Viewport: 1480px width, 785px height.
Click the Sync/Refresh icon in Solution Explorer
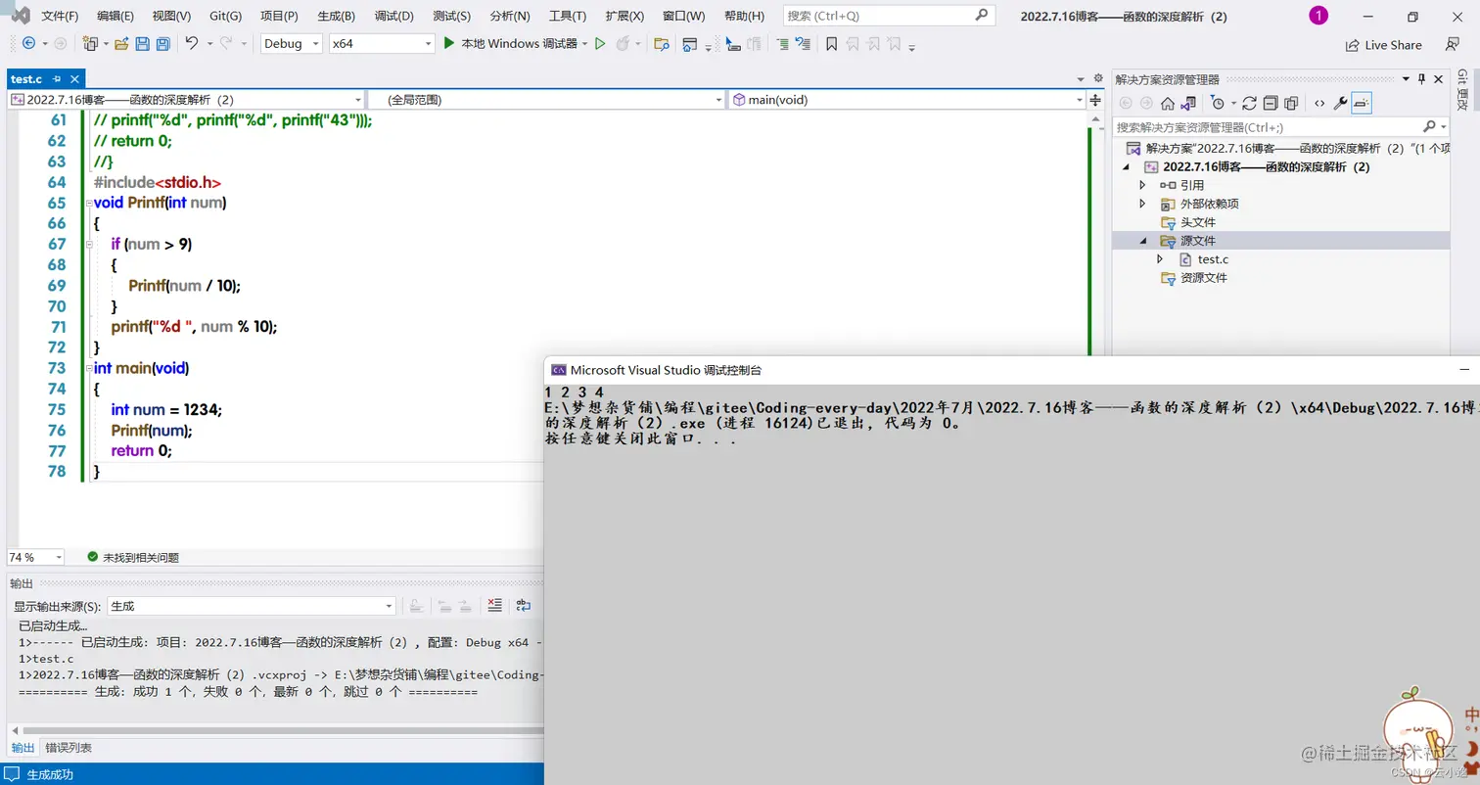(1249, 103)
